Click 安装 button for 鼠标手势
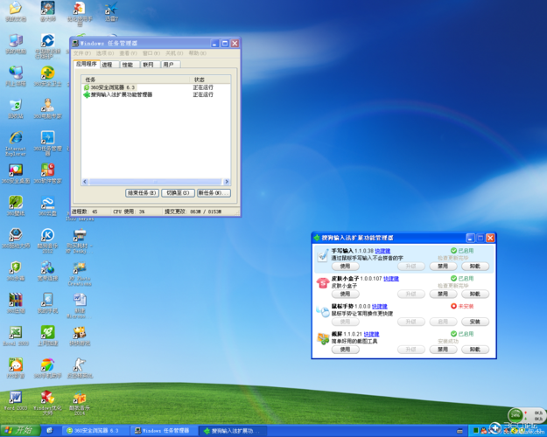Viewport: 547px width, 437px height. click(475, 322)
